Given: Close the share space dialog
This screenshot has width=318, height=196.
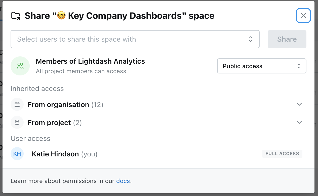Looking at the screenshot, I should point(303,16).
